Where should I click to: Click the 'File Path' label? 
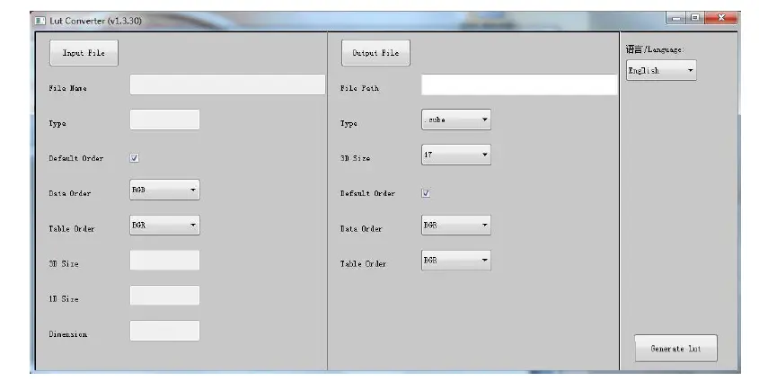[359, 88]
